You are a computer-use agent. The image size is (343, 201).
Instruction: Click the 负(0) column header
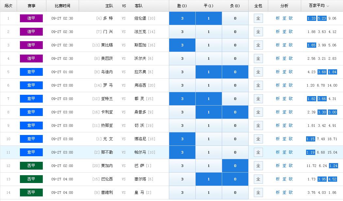(235, 6)
